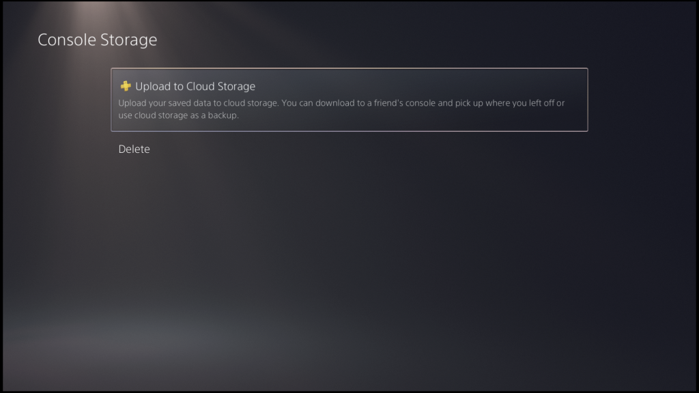This screenshot has height=393, width=699.
Task: Click the Console Storage page title
Action: click(x=97, y=40)
